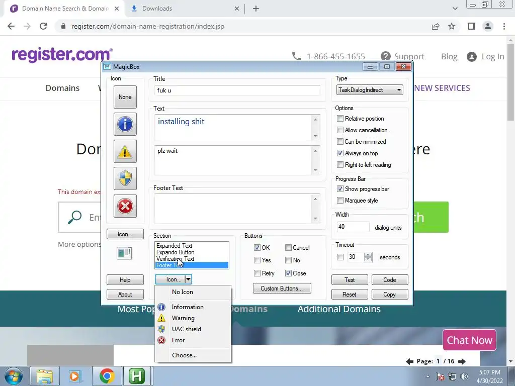515x386 pixels.
Task: Uncheck the Close button checkbox
Action: [x=288, y=273]
